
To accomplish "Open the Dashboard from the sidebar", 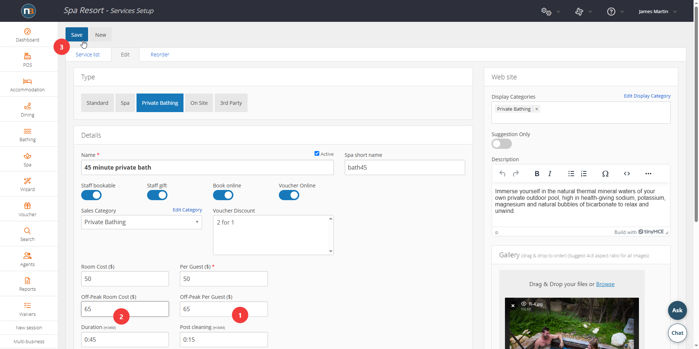I will pos(28,35).
